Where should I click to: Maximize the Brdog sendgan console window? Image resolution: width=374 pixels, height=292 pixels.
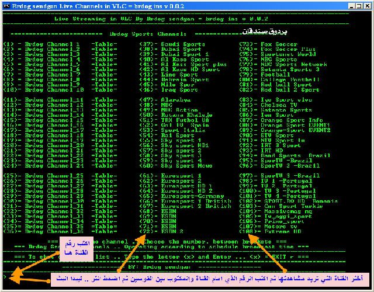(359, 6)
